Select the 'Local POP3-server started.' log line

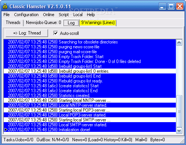tap(90, 115)
